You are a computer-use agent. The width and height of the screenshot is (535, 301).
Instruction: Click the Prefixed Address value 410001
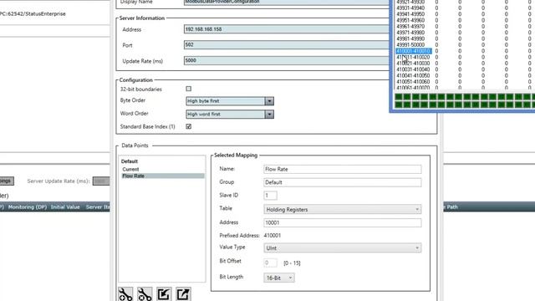(273, 236)
